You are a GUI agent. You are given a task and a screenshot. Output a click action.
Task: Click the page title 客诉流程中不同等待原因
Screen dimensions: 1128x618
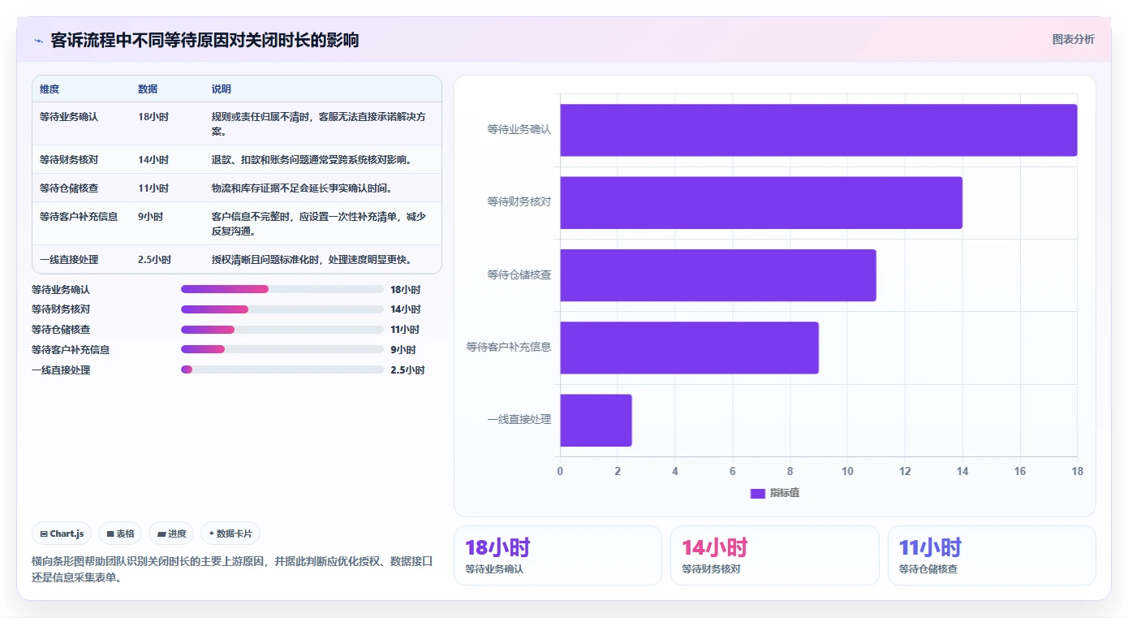click(205, 41)
